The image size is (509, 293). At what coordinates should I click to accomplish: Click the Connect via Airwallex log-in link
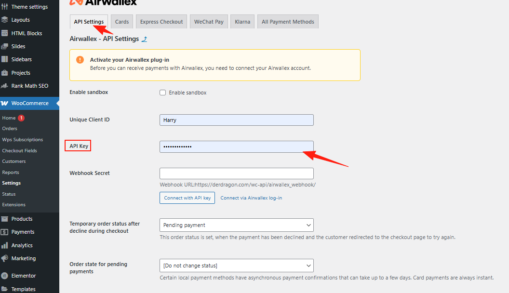point(251,198)
